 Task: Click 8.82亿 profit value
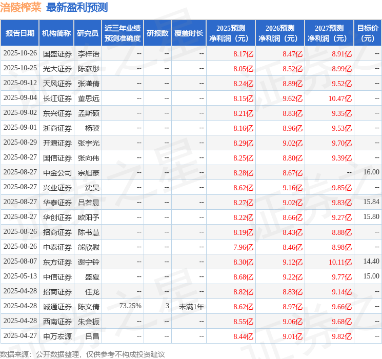pyautogui.click(x=243, y=292)
